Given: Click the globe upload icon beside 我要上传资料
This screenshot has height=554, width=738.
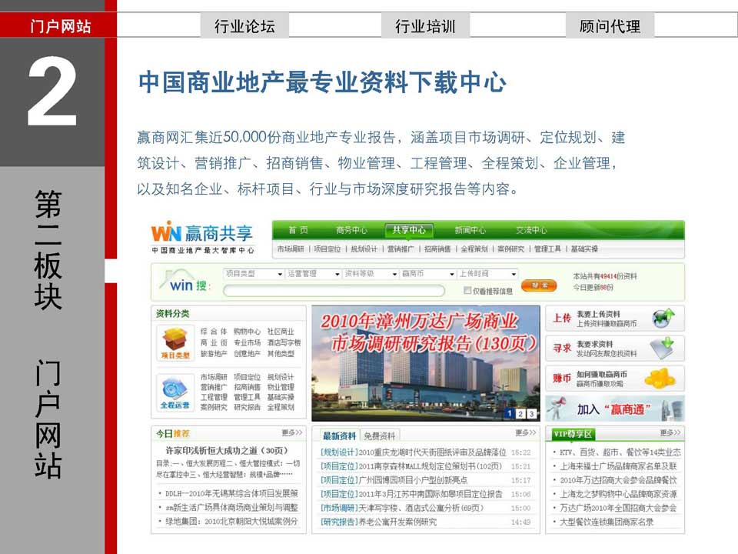Looking at the screenshot, I should 663,318.
